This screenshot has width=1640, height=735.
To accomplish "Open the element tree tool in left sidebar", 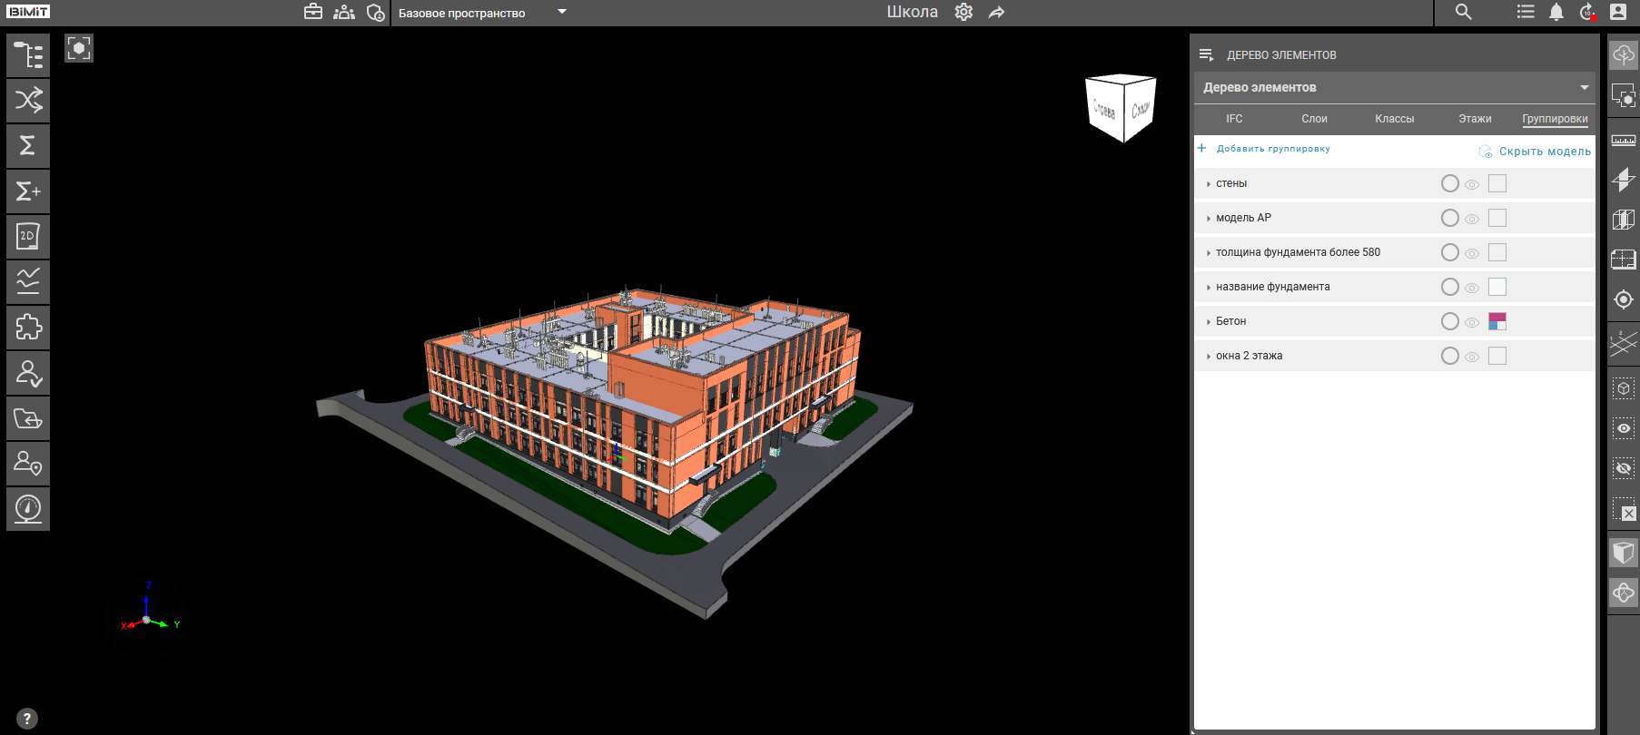I will coord(28,55).
